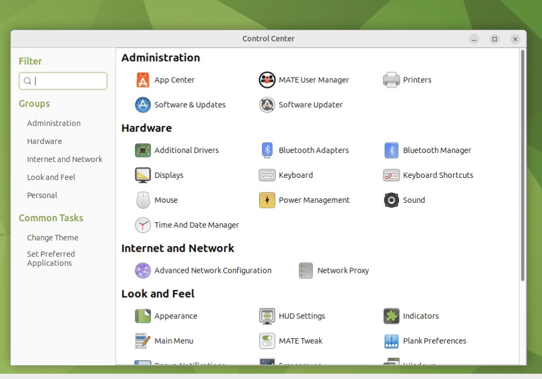Open the Mouse settings icon

coord(143,200)
